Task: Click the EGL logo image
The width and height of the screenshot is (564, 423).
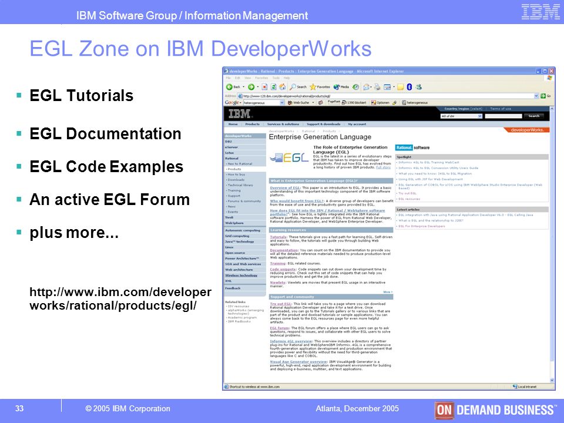Action: [289, 157]
